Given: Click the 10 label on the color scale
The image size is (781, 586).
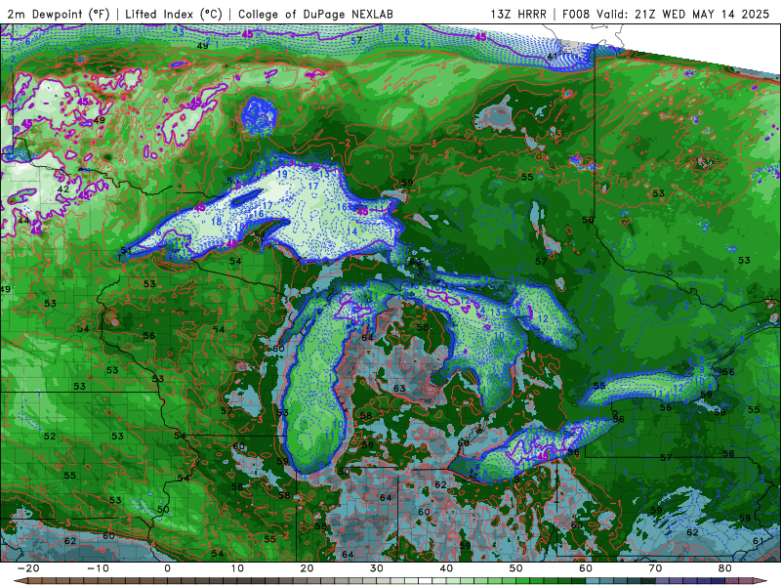Looking at the screenshot, I should tap(237, 568).
